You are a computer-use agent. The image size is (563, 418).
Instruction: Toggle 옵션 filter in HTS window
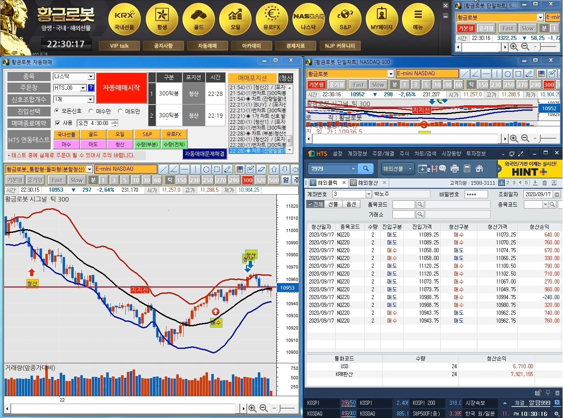(x=351, y=204)
